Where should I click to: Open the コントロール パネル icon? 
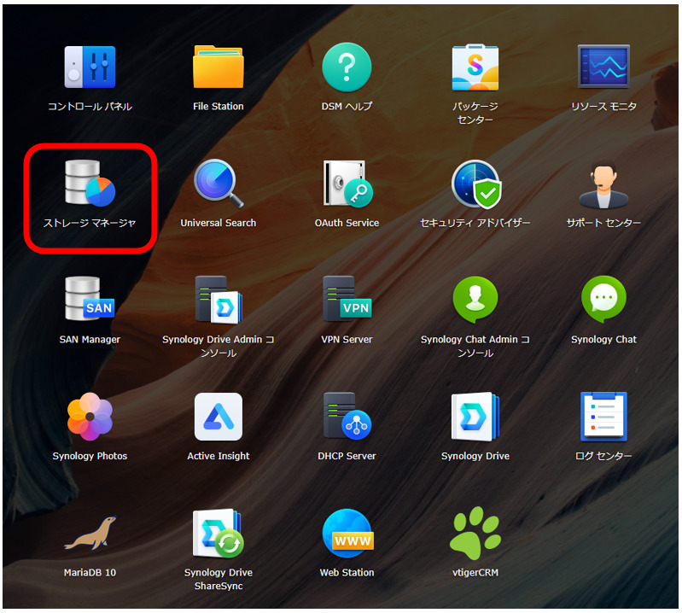click(90, 67)
